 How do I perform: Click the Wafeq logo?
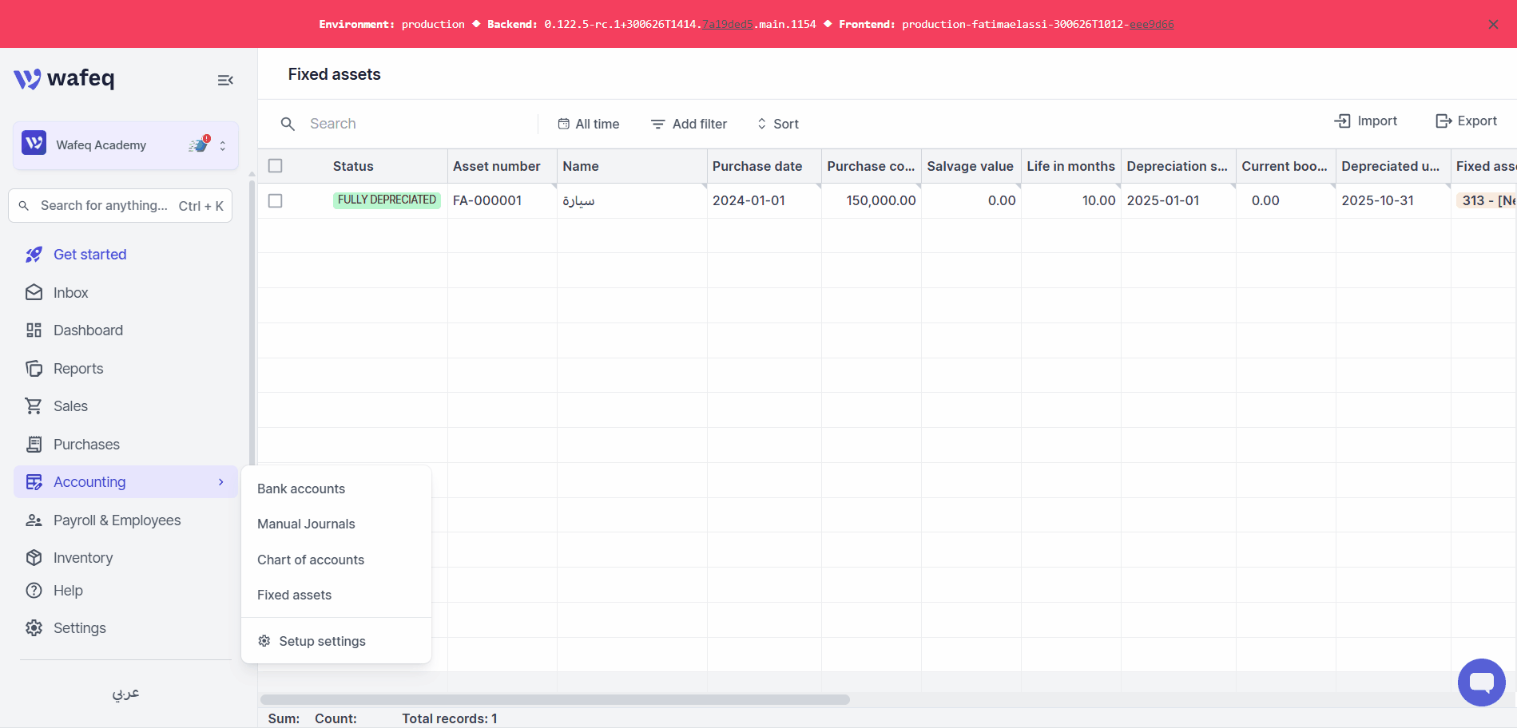pyautogui.click(x=64, y=78)
